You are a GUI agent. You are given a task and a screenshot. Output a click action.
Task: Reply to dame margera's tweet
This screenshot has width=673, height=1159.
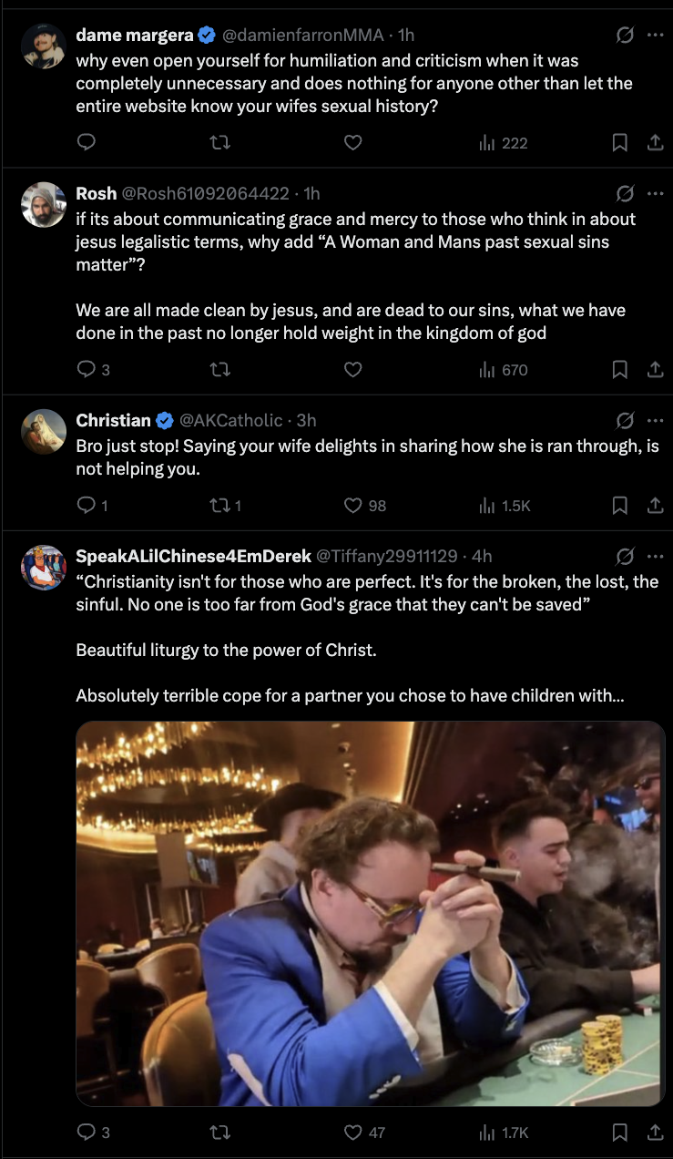(x=87, y=142)
